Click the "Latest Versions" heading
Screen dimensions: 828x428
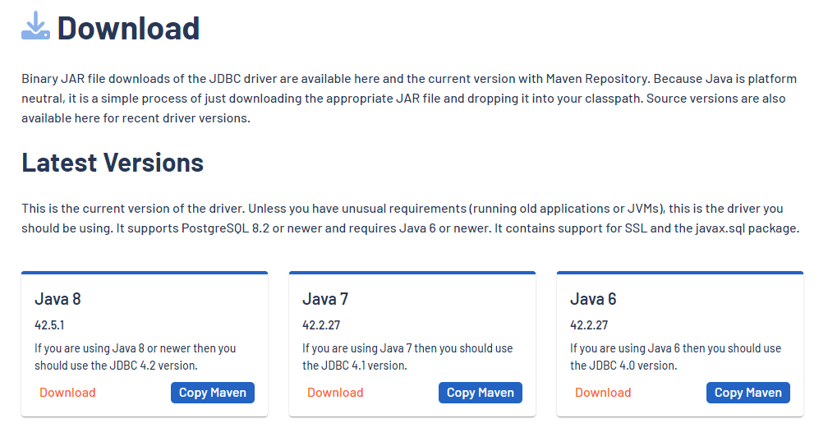click(x=113, y=163)
